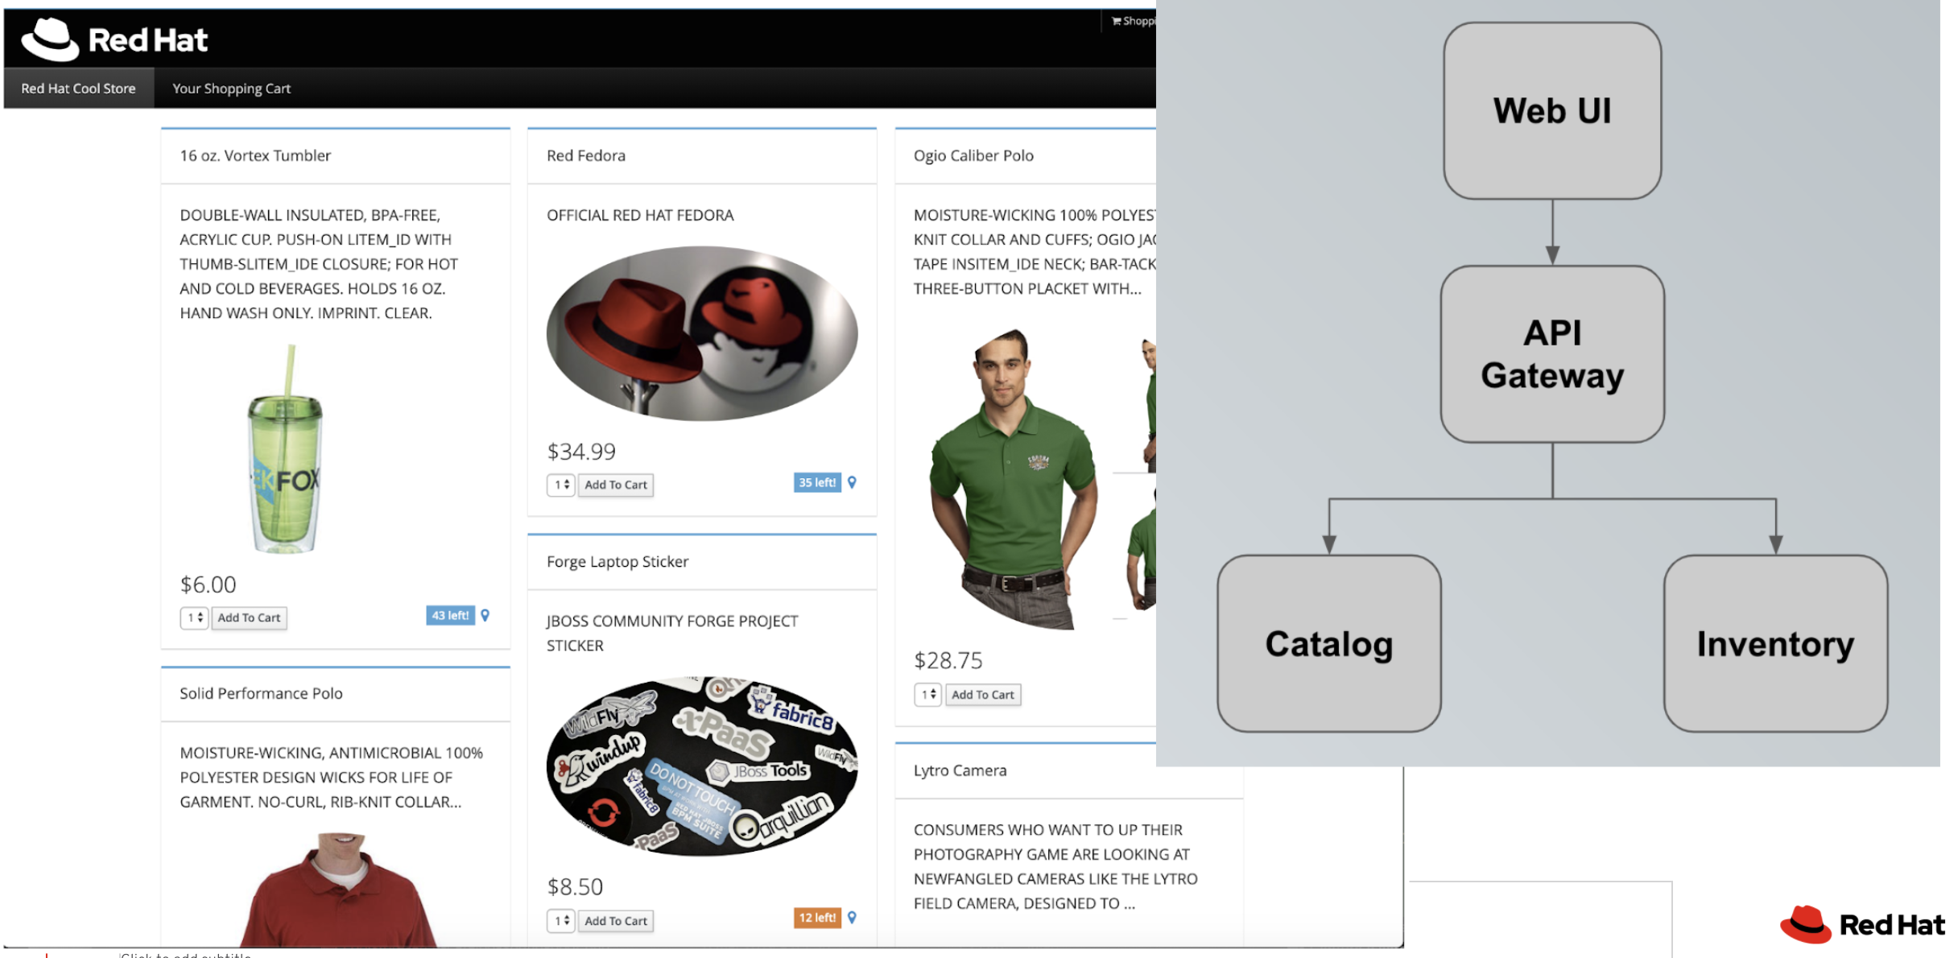
Task: Click the Red Fedora product image
Action: 701,333
